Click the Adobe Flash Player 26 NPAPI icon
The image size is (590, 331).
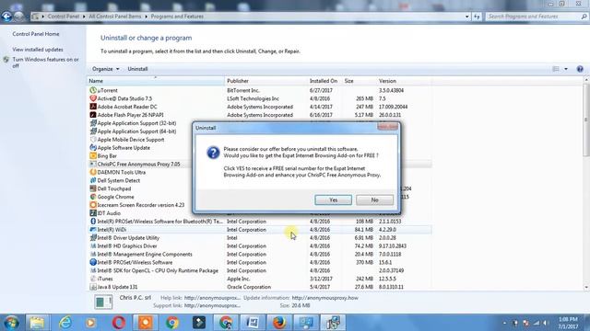(93, 115)
